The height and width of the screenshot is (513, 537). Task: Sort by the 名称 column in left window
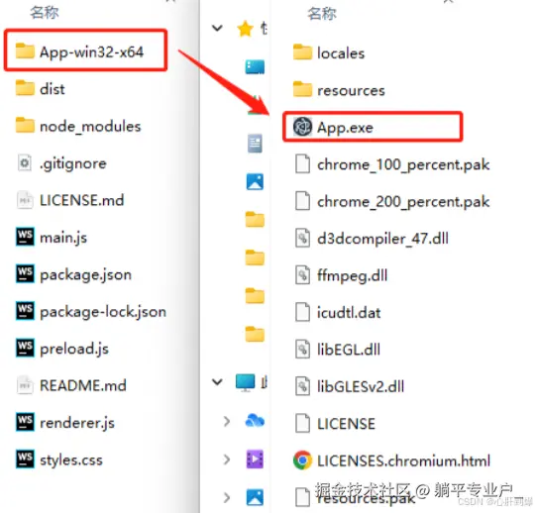click(45, 13)
